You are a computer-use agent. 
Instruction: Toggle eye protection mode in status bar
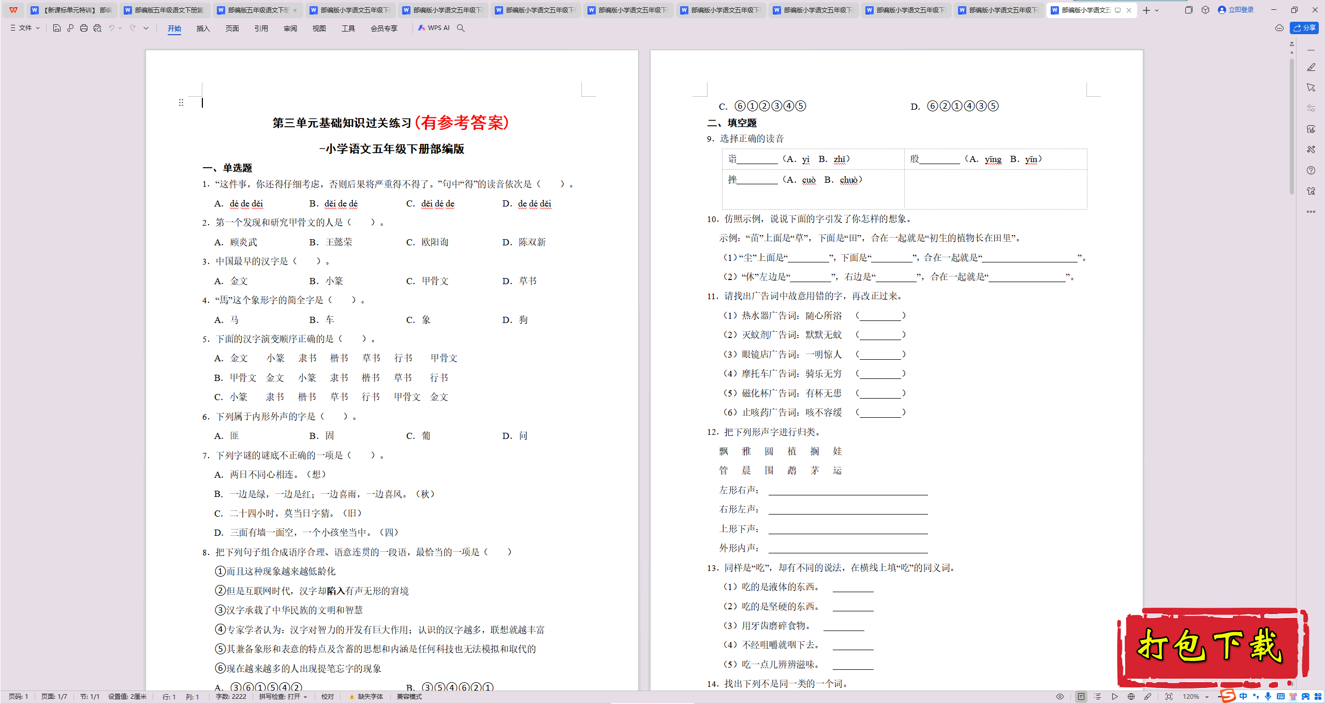pos(1060,697)
